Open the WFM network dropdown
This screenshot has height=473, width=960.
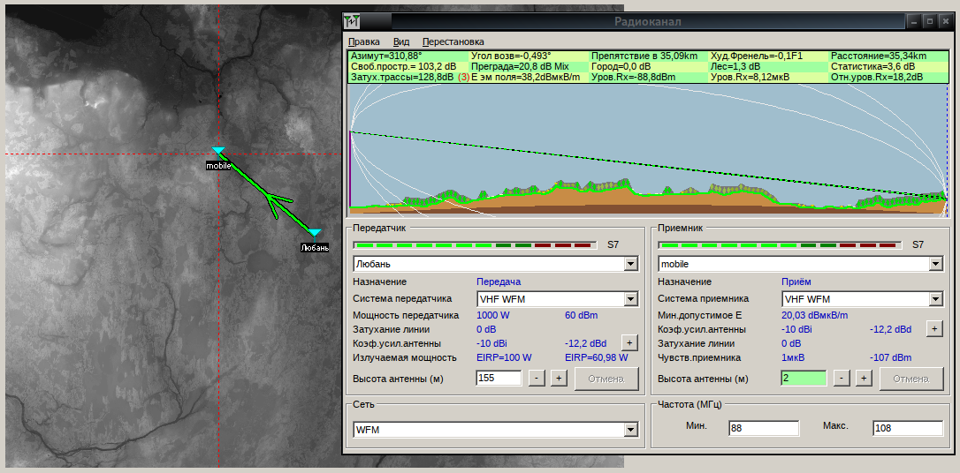[x=630, y=431]
